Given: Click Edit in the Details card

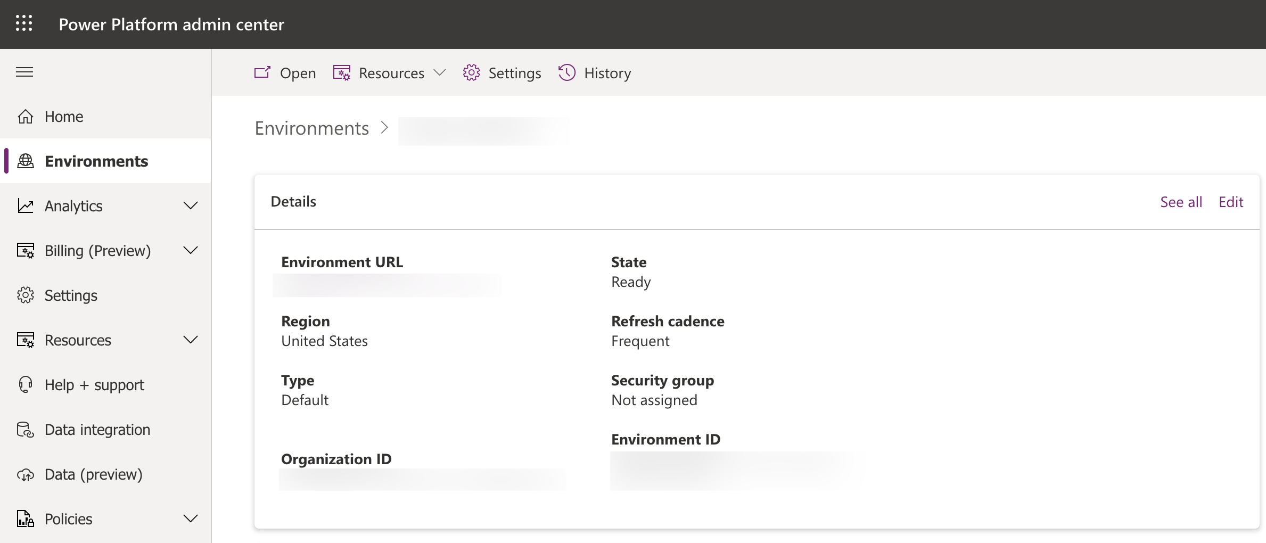Looking at the screenshot, I should [x=1231, y=202].
